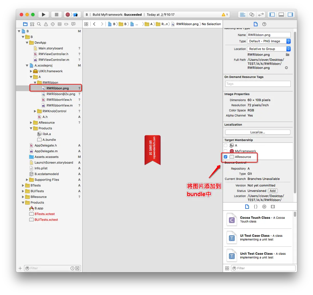The height and width of the screenshot is (295, 313).
Task: Open the issue navigator tab
Action: pos(46,24)
